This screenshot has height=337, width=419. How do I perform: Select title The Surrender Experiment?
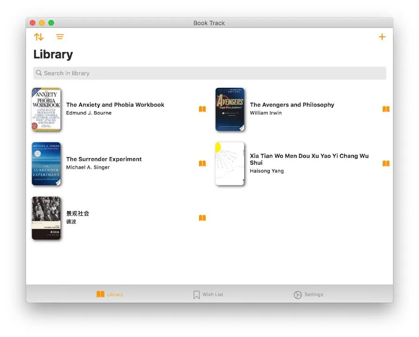(104, 159)
